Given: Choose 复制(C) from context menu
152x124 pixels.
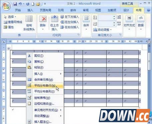Looking at the screenshot, I should pyautogui.click(x=45, y=61).
